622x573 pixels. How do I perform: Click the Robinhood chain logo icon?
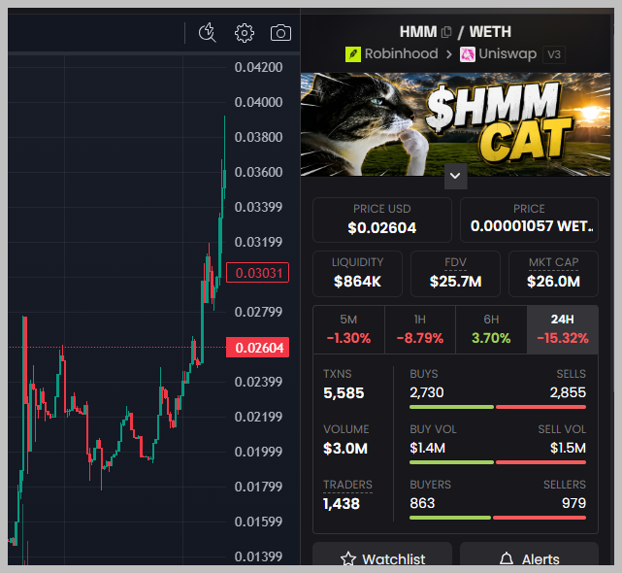point(353,54)
